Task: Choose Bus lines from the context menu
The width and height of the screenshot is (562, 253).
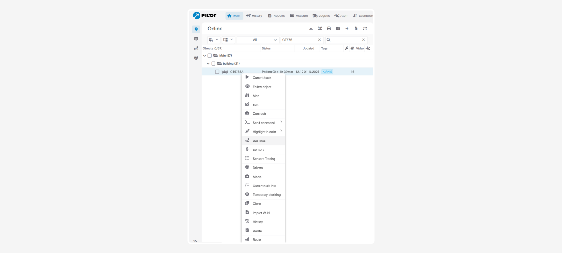Action: point(259,141)
